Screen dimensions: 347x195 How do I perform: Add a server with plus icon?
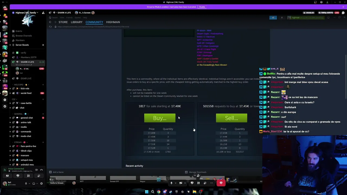click(x=5, y=100)
